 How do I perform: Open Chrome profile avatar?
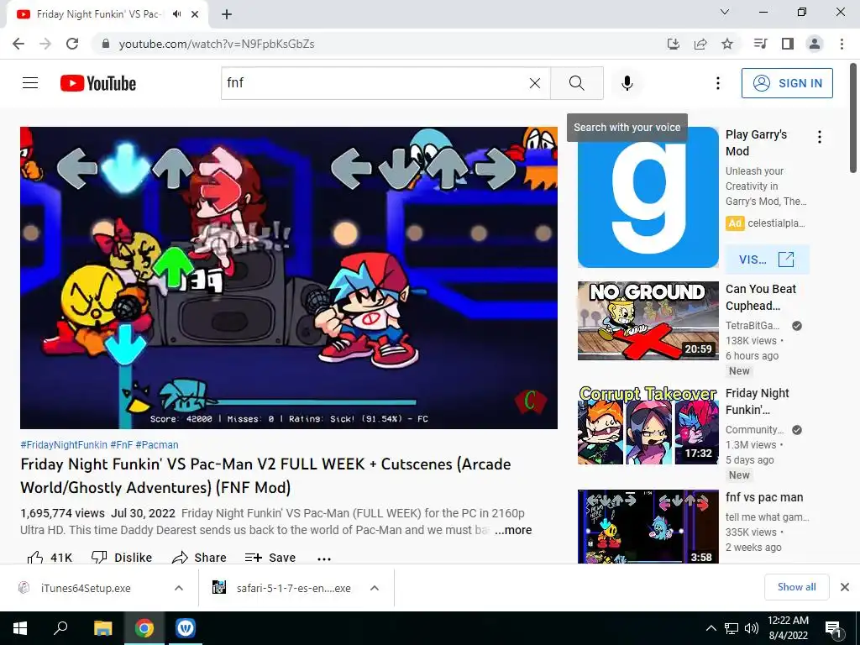click(815, 44)
